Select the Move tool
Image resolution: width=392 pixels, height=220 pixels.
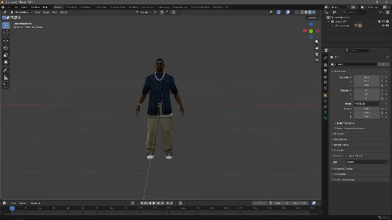[6, 41]
